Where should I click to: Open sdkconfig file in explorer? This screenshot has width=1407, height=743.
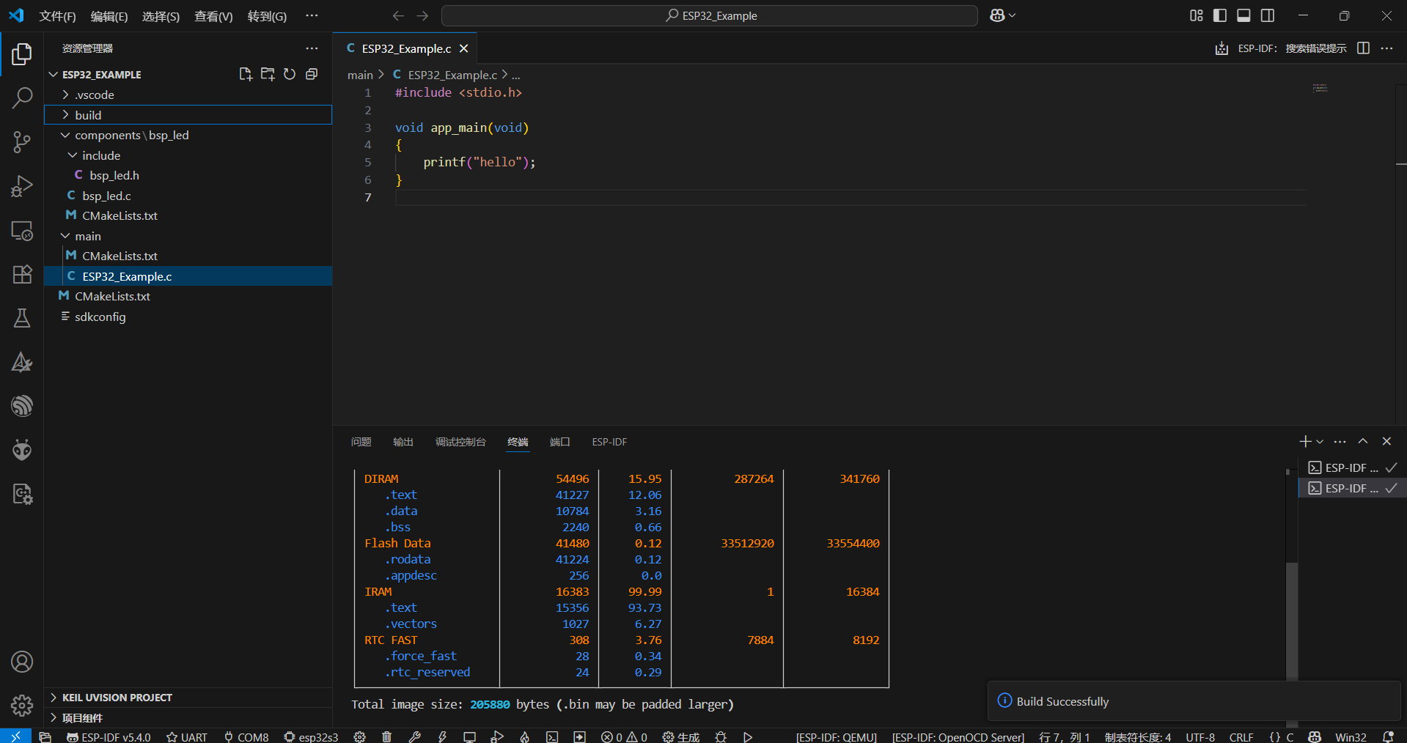[188, 317]
